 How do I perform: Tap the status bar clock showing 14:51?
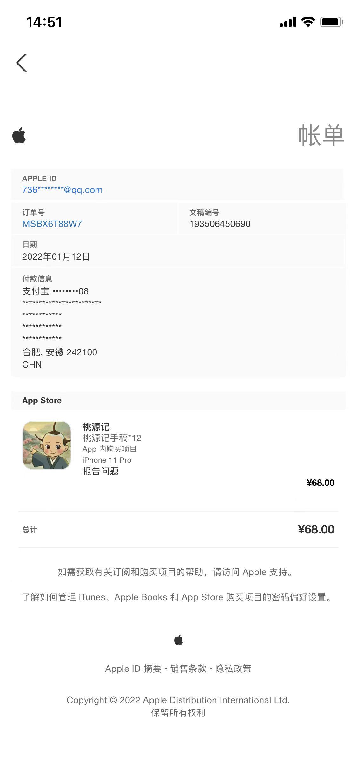point(44,22)
